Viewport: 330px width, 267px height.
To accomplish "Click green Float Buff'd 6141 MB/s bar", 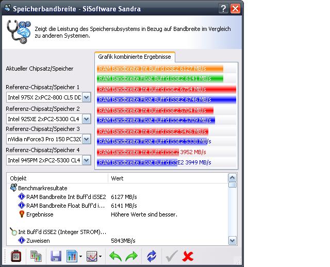I will pyautogui.click(x=160, y=78).
